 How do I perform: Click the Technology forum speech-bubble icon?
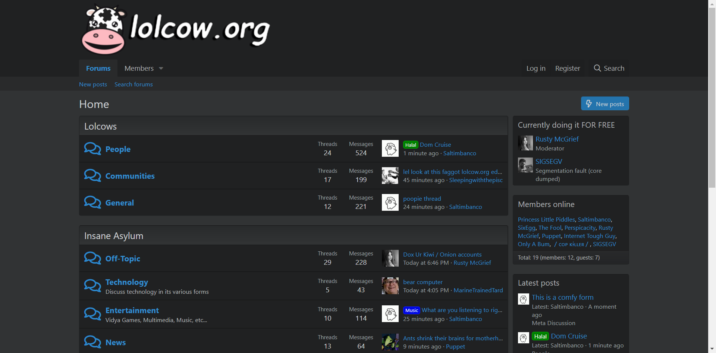pyautogui.click(x=92, y=286)
